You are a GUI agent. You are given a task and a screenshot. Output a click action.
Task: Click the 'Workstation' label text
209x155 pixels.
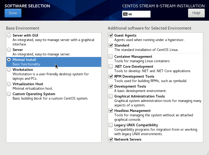coord(23,70)
